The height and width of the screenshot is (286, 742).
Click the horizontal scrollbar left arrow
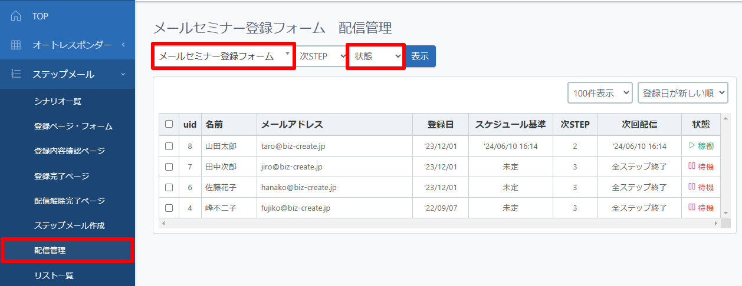pos(163,224)
